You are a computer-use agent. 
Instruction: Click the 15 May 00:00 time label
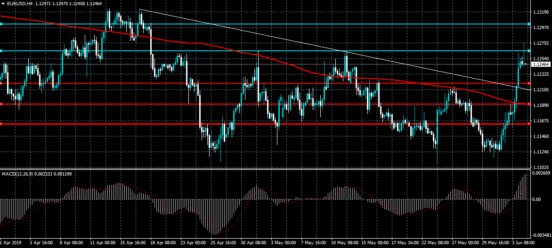pyautogui.click(x=375, y=243)
